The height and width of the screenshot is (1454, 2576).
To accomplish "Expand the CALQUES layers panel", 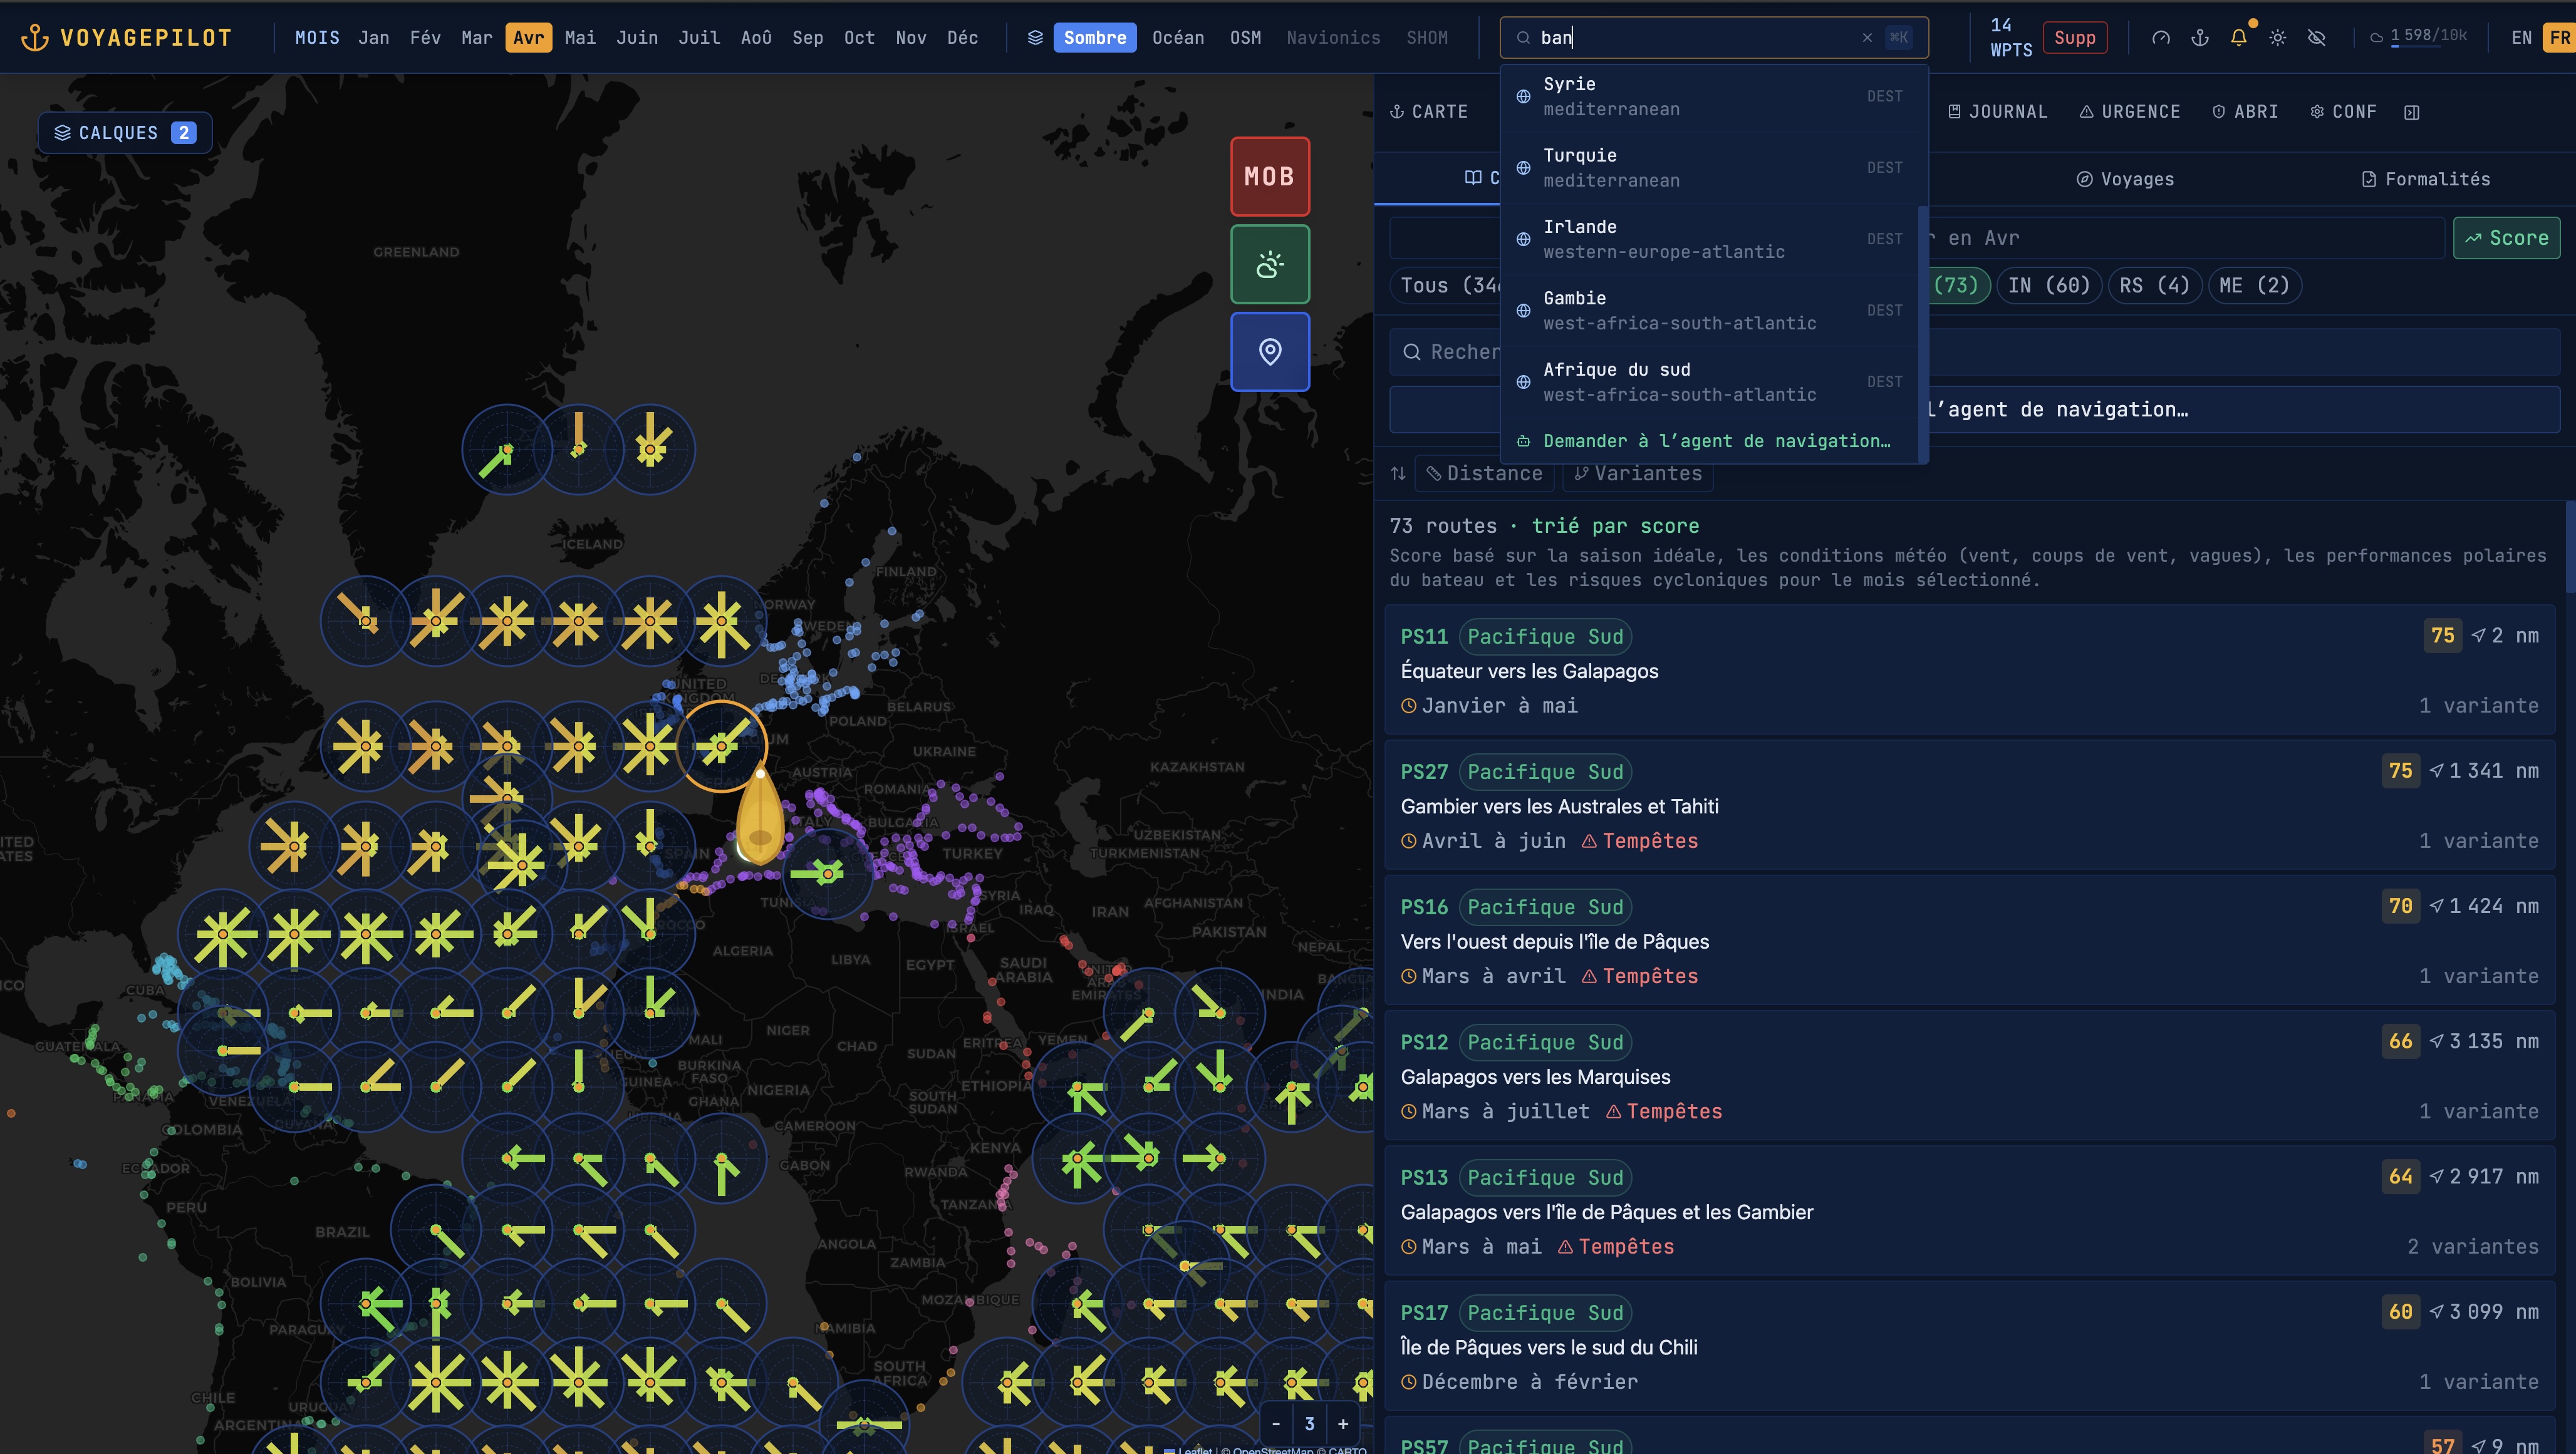I will point(125,133).
